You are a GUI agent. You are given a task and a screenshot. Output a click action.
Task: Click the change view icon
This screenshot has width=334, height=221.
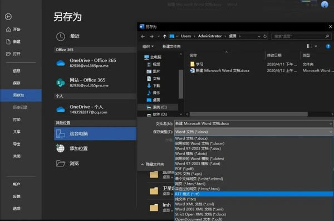(310, 46)
